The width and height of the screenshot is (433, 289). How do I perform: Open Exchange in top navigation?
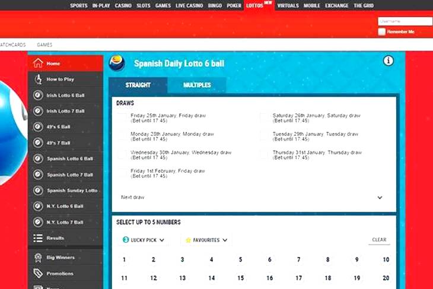337,5
